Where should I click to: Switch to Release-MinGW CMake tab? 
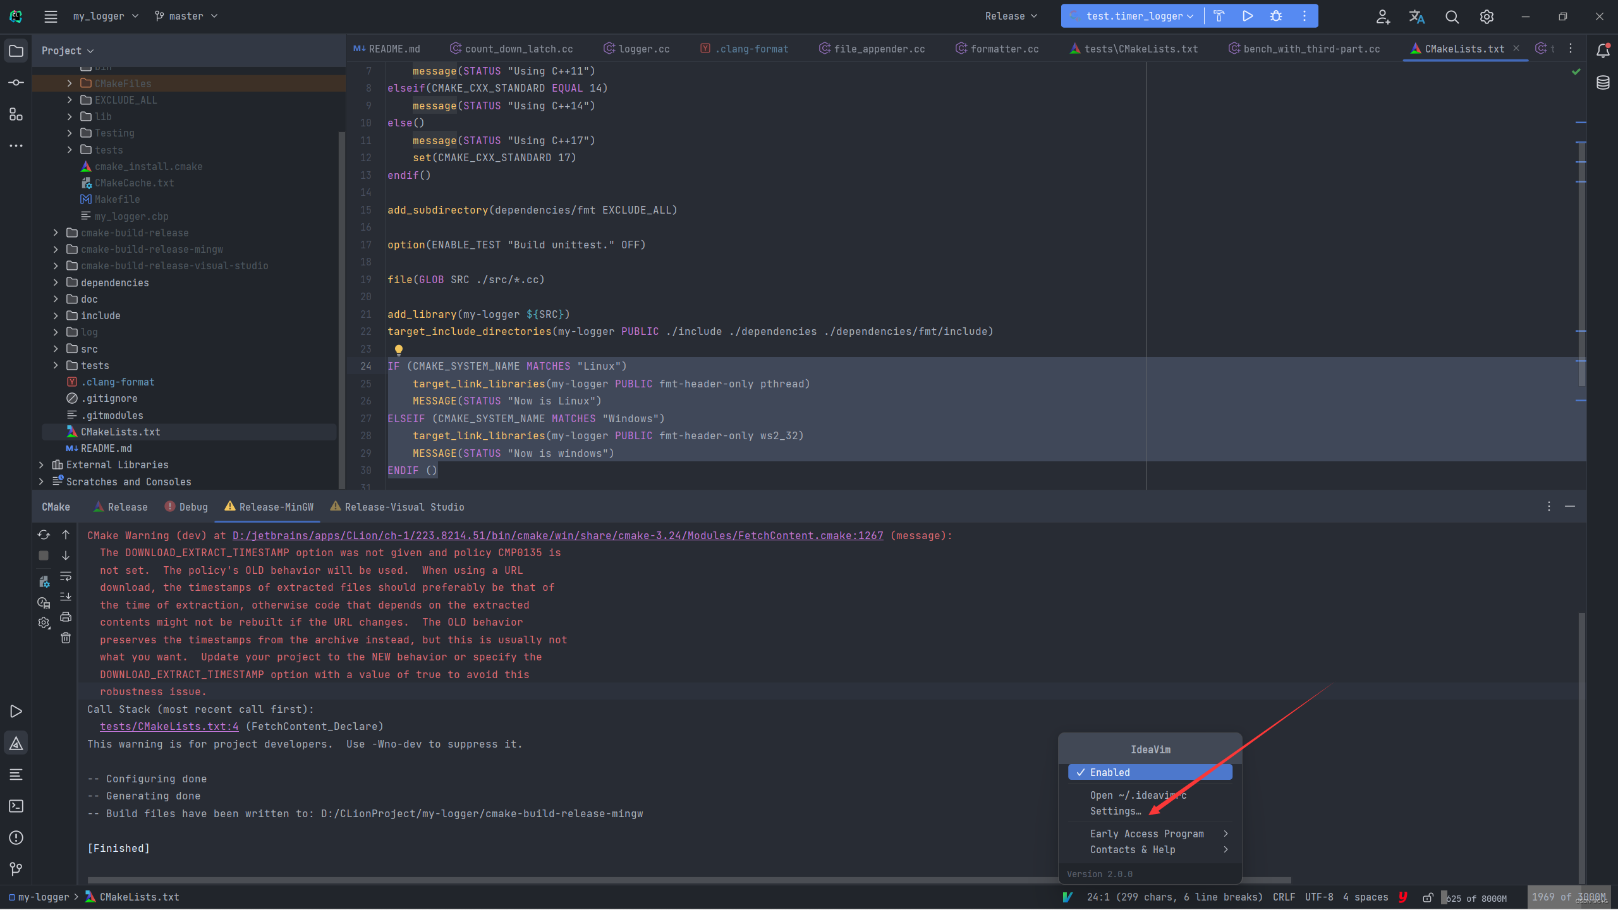point(269,507)
